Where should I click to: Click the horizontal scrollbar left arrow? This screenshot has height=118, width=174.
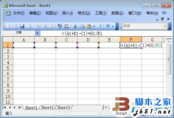(106, 107)
